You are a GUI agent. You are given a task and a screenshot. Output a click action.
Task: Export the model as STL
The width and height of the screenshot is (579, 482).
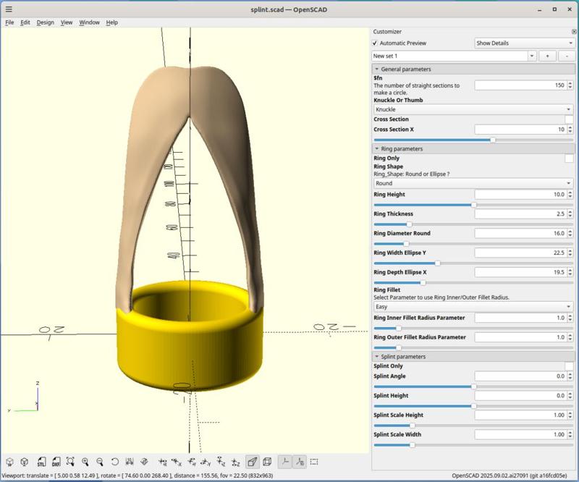click(41, 462)
